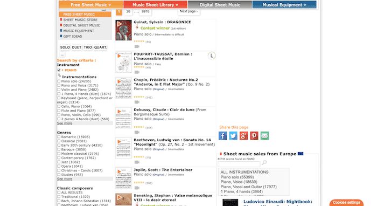
Task: Play Beethoven Moonlight Sonata audio preview
Action: 119,142
